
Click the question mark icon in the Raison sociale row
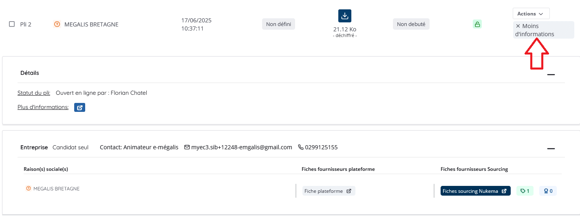[29, 188]
